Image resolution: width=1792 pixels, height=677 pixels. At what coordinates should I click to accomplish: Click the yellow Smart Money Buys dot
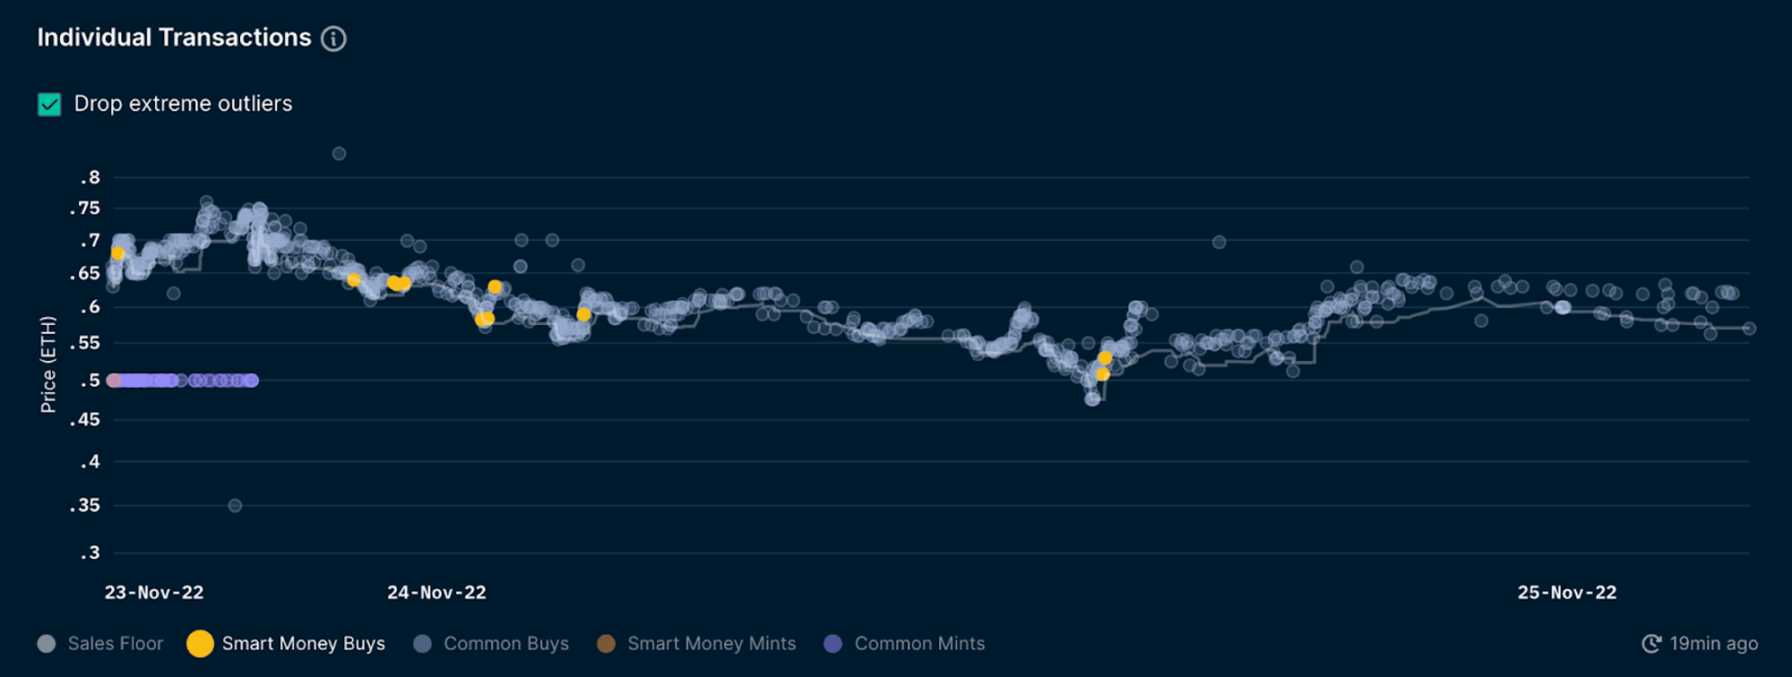200,644
